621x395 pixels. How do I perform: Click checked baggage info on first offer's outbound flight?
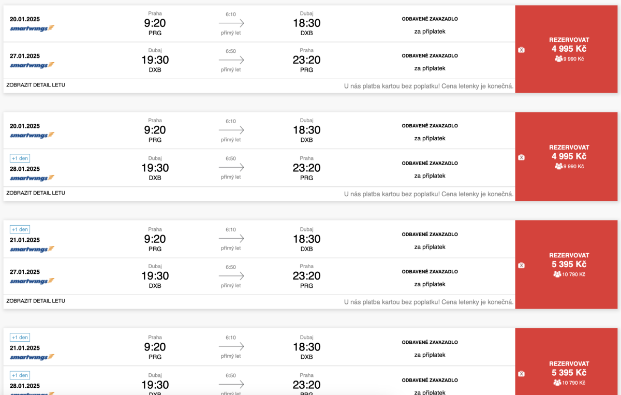(430, 25)
